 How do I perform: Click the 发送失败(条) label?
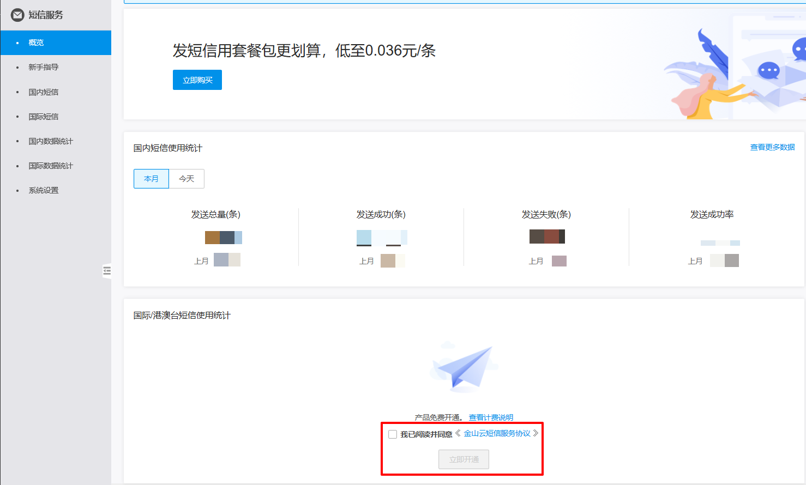pos(546,215)
